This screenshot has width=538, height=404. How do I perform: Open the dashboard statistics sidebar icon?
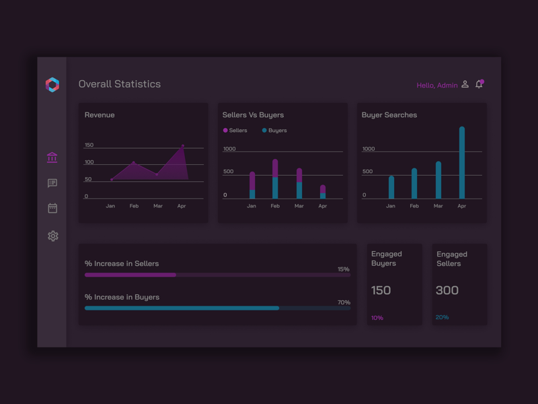coord(53,157)
